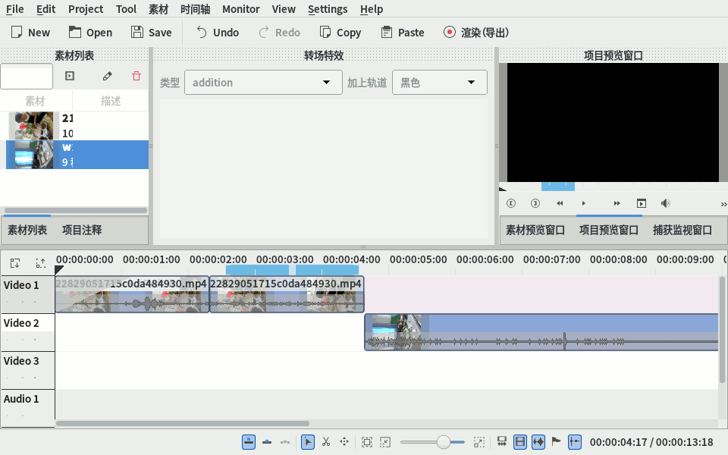This screenshot has width=728, height=455.
Task: Open the Settings menu
Action: pyautogui.click(x=328, y=9)
